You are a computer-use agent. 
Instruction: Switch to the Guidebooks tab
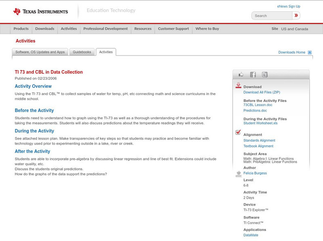[82, 52]
